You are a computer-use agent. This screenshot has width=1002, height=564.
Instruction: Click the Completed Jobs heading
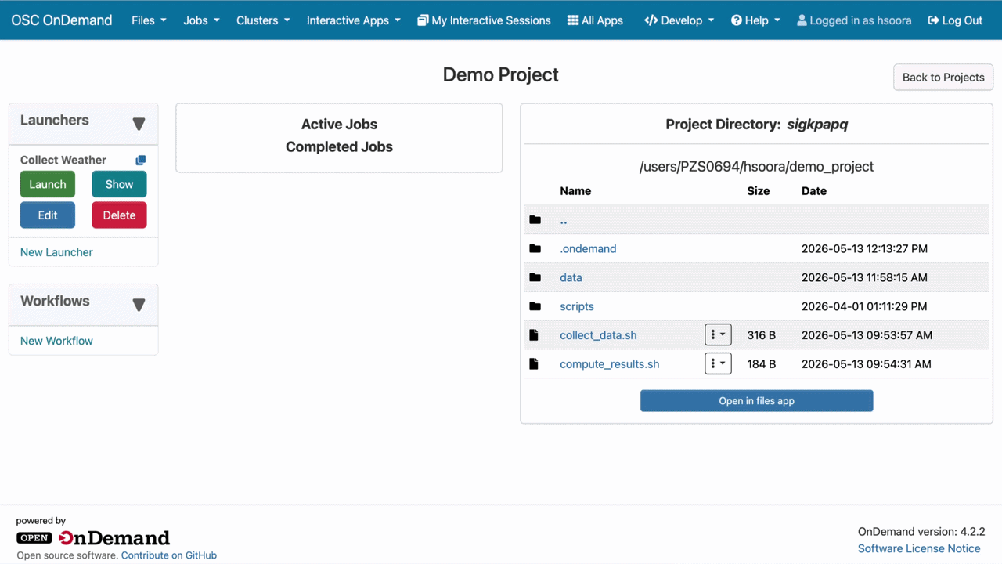[339, 146]
